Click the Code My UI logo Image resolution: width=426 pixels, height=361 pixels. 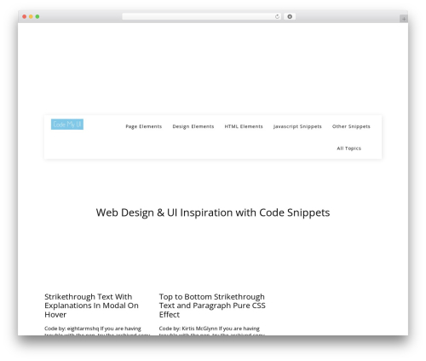click(x=67, y=125)
